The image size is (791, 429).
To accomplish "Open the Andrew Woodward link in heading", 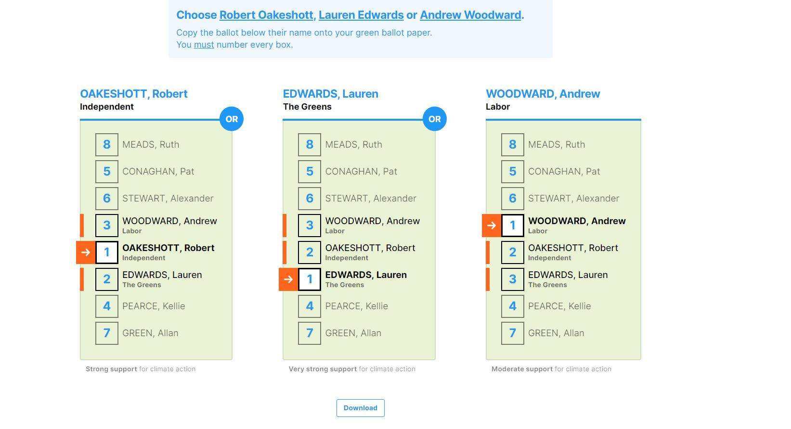I will pos(470,15).
